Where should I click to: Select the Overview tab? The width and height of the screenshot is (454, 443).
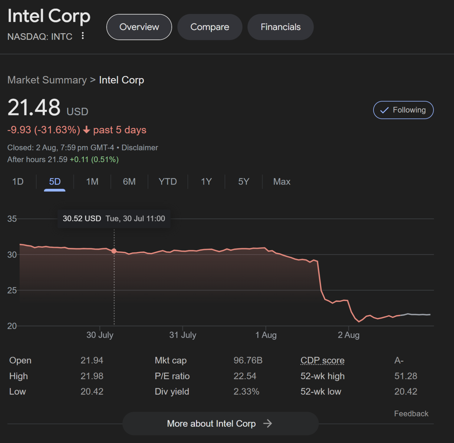[x=139, y=27]
